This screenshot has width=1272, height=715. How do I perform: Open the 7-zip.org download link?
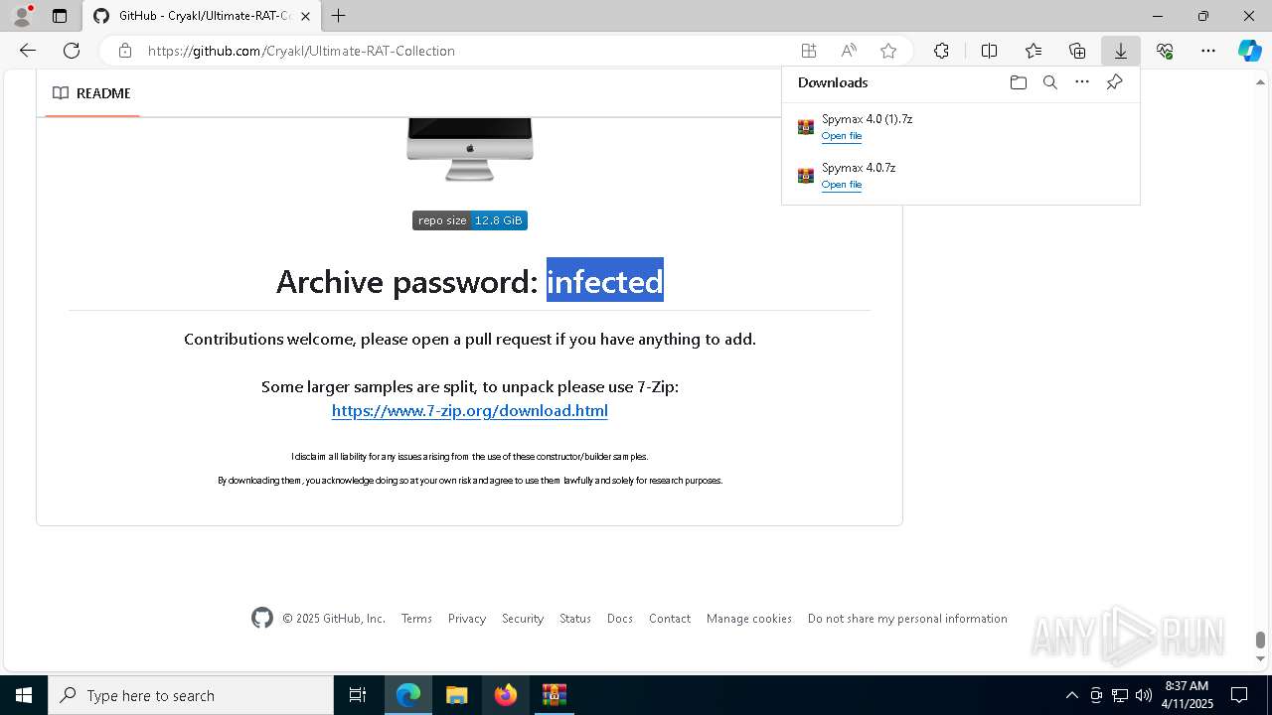tap(470, 410)
